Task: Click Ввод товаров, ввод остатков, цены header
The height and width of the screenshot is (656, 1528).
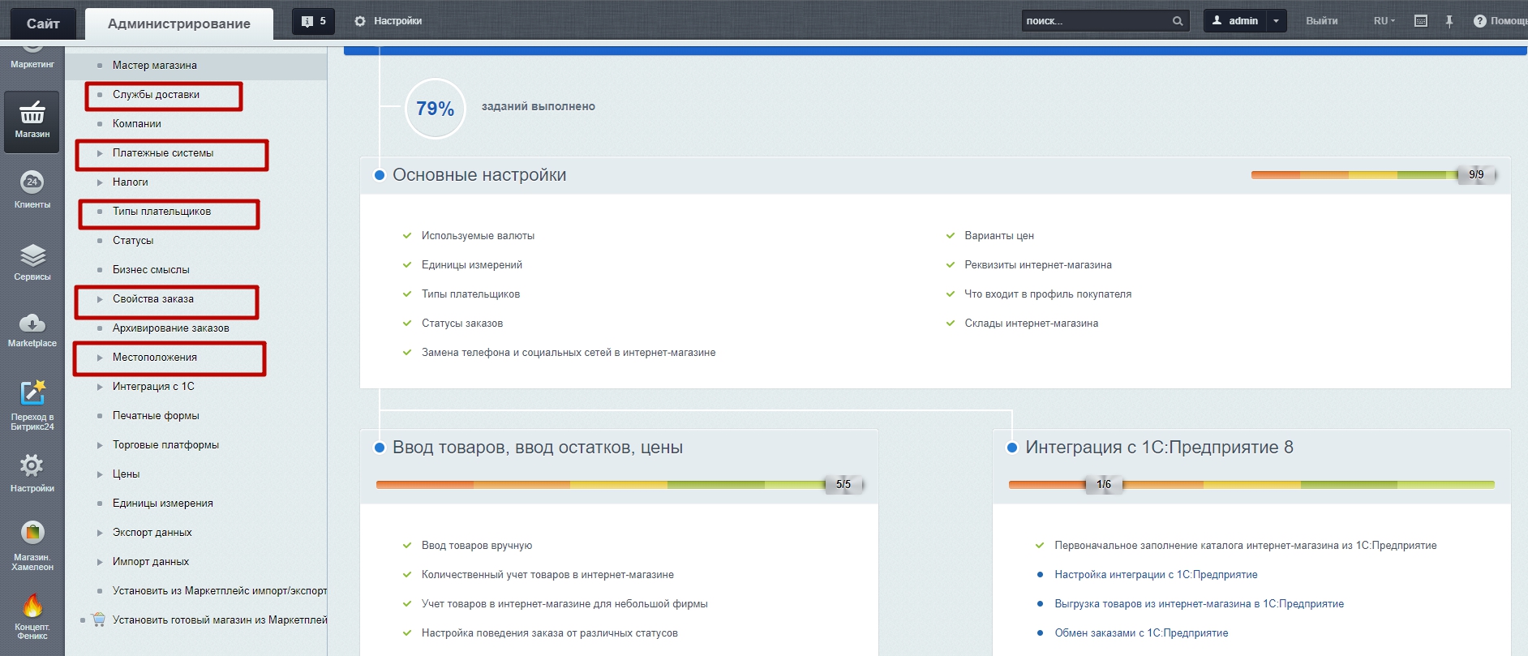Action: (x=538, y=448)
